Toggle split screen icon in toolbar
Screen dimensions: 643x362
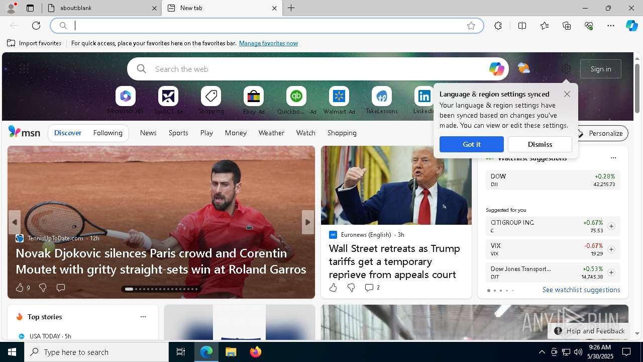coord(522,26)
